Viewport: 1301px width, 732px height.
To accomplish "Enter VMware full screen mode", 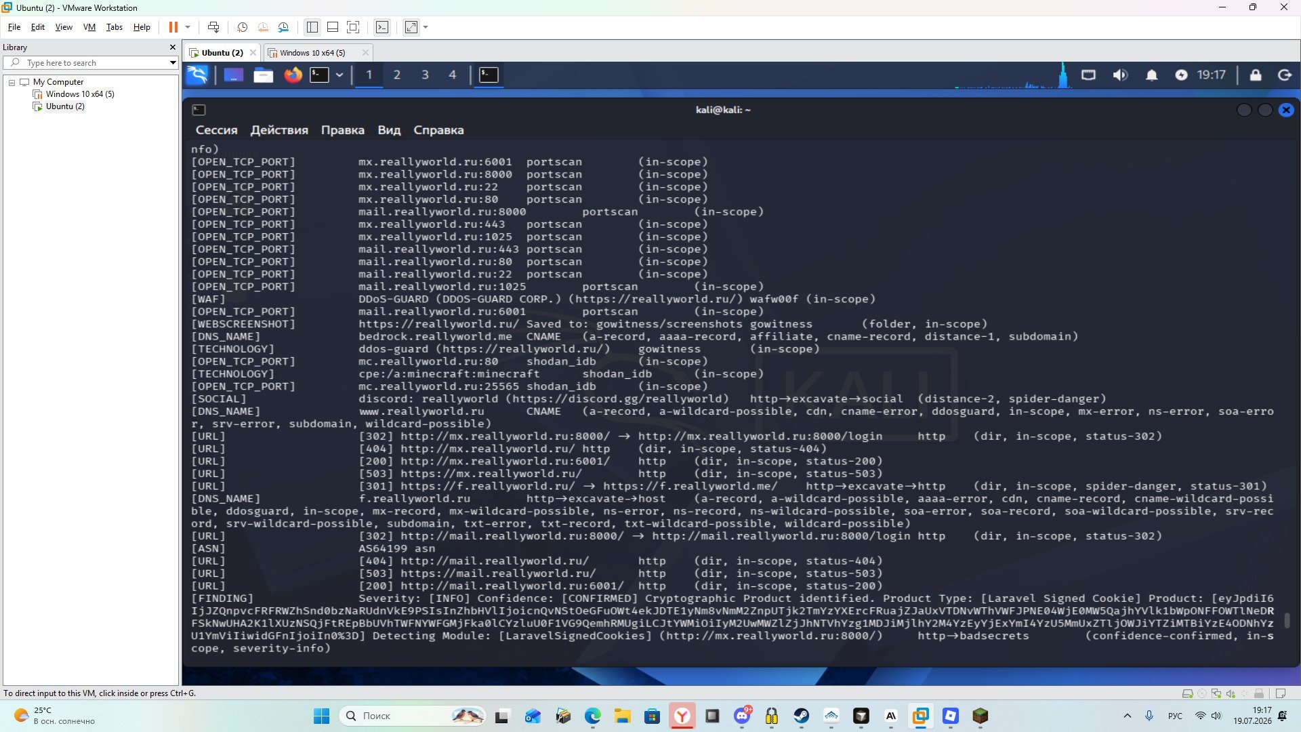I will coord(353,27).
